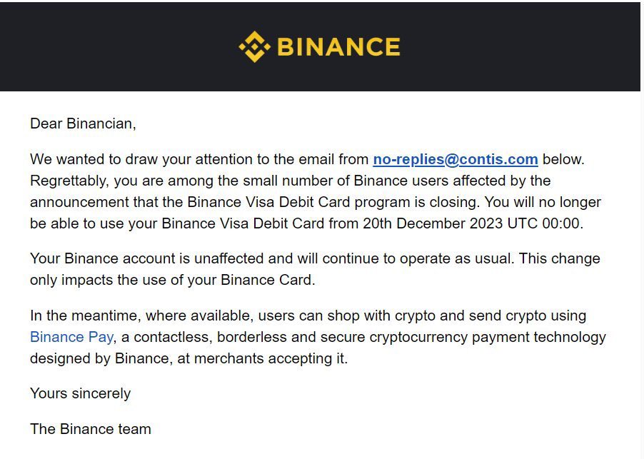This screenshot has height=459, width=644.
Task: Click the words "cryptocurrency payment technology"
Action: [488, 337]
